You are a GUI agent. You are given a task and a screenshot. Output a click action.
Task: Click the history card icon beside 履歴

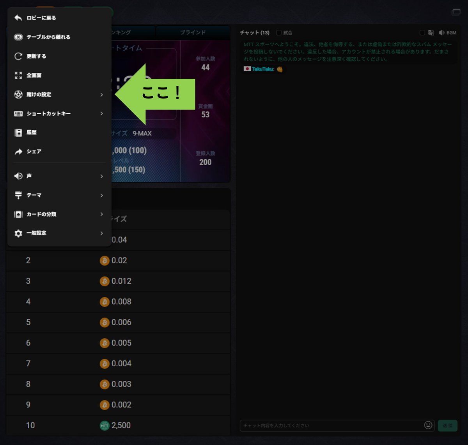pyautogui.click(x=18, y=132)
